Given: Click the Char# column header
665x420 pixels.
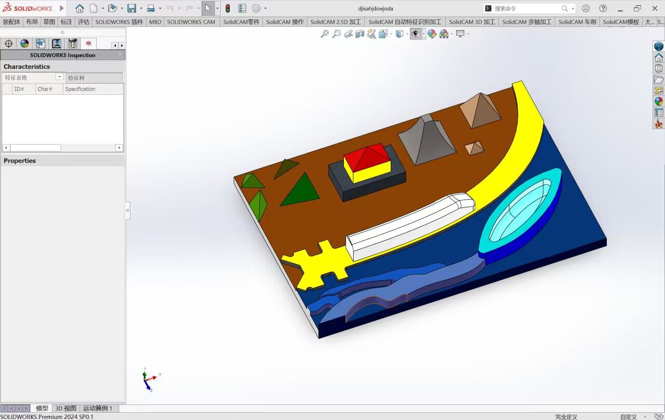Looking at the screenshot, I should 49,89.
